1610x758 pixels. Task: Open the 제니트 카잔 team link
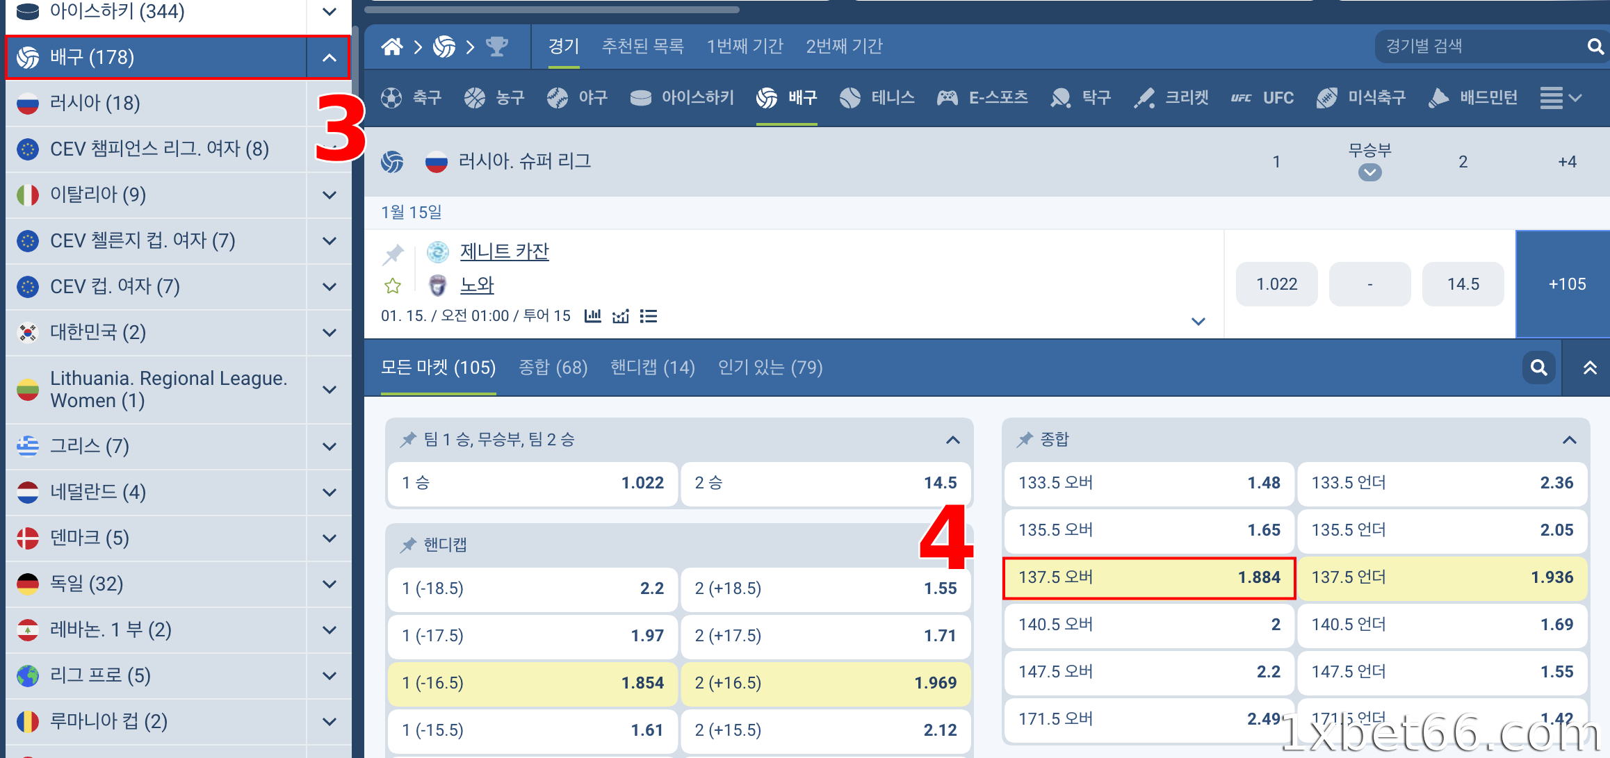[x=504, y=252]
